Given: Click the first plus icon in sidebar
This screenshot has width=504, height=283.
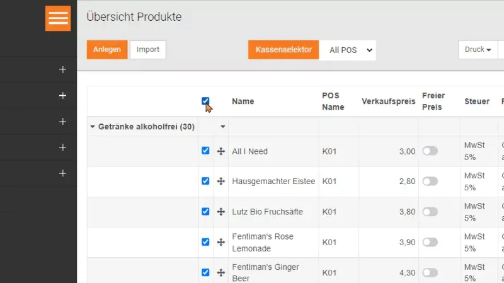Looking at the screenshot, I should pyautogui.click(x=62, y=69).
